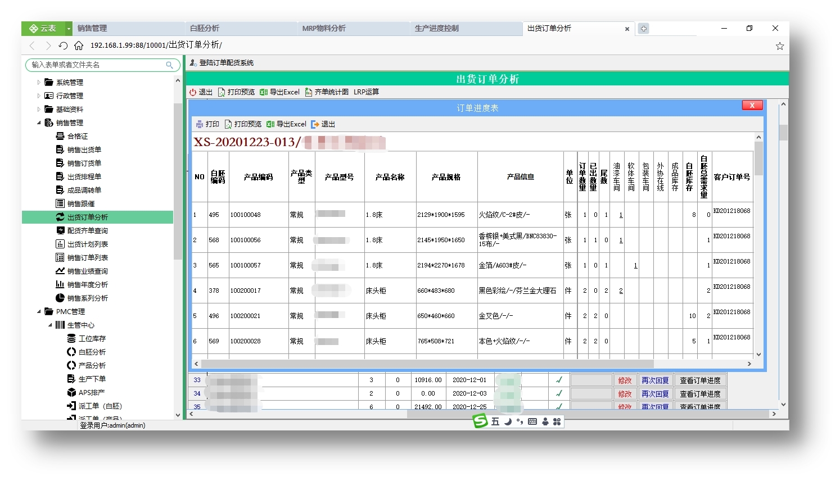
Task: Click main toolbar 导出Excel
Action: pyautogui.click(x=279, y=92)
